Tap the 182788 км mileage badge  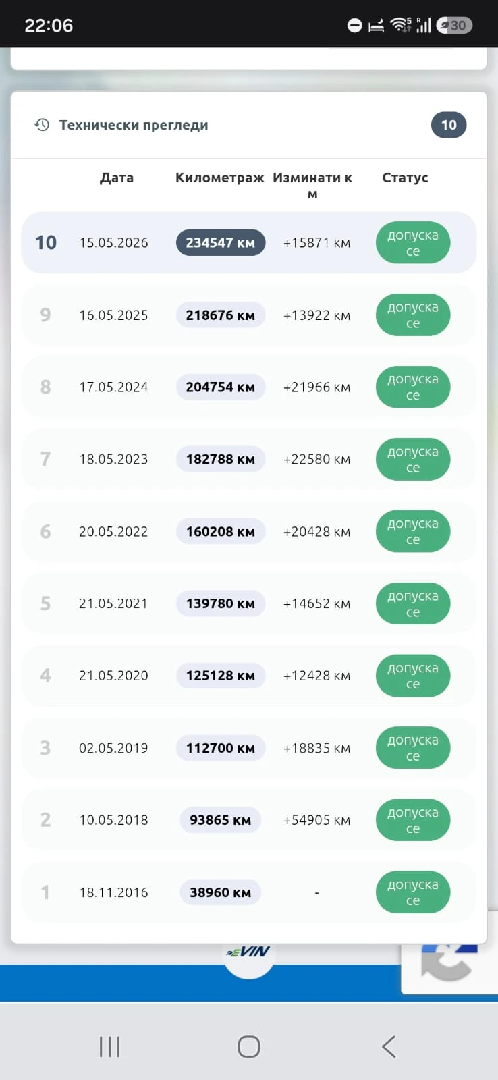click(x=221, y=459)
